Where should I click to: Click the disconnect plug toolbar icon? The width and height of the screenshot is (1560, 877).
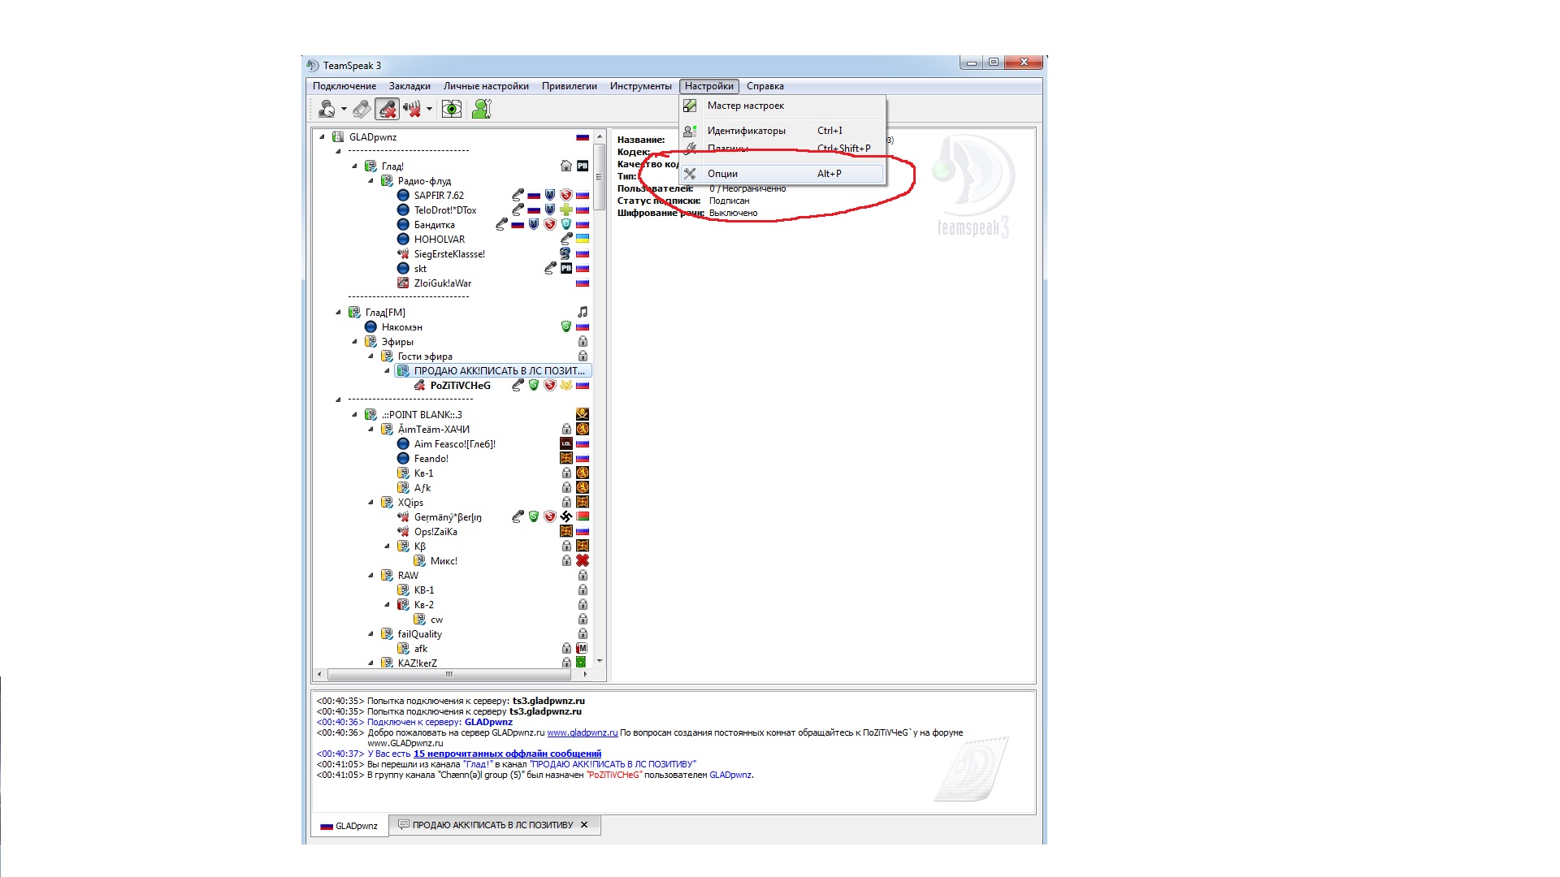[362, 109]
